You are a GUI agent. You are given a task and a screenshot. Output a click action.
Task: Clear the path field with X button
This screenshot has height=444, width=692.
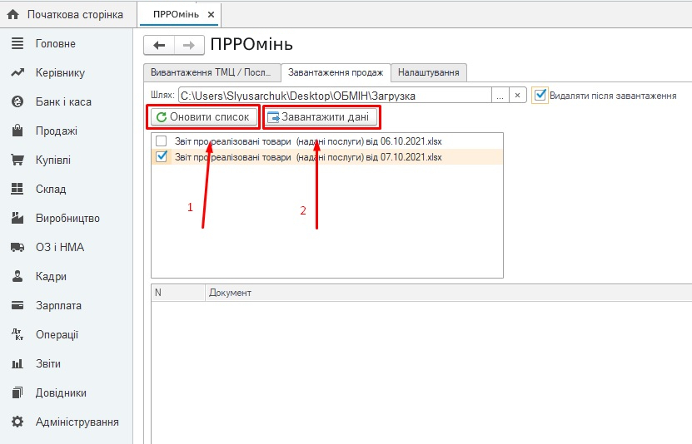518,96
